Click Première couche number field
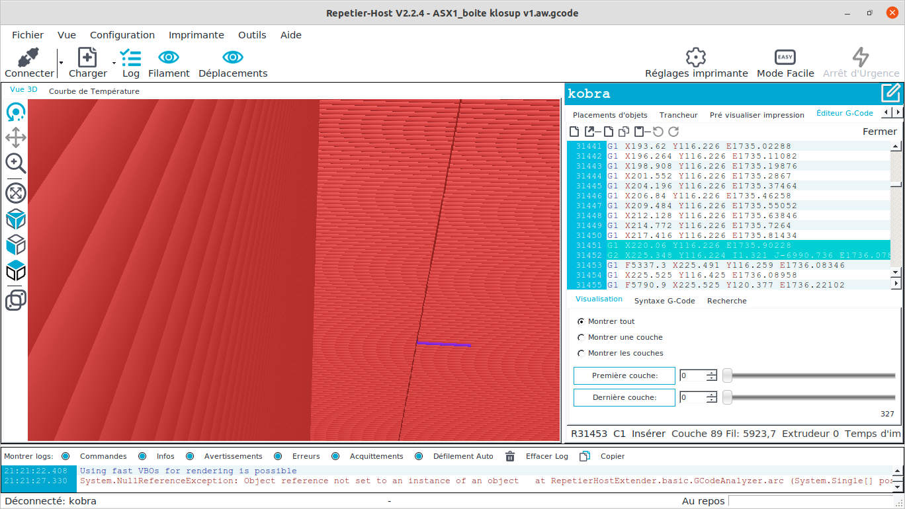The height and width of the screenshot is (509, 905). (x=693, y=375)
